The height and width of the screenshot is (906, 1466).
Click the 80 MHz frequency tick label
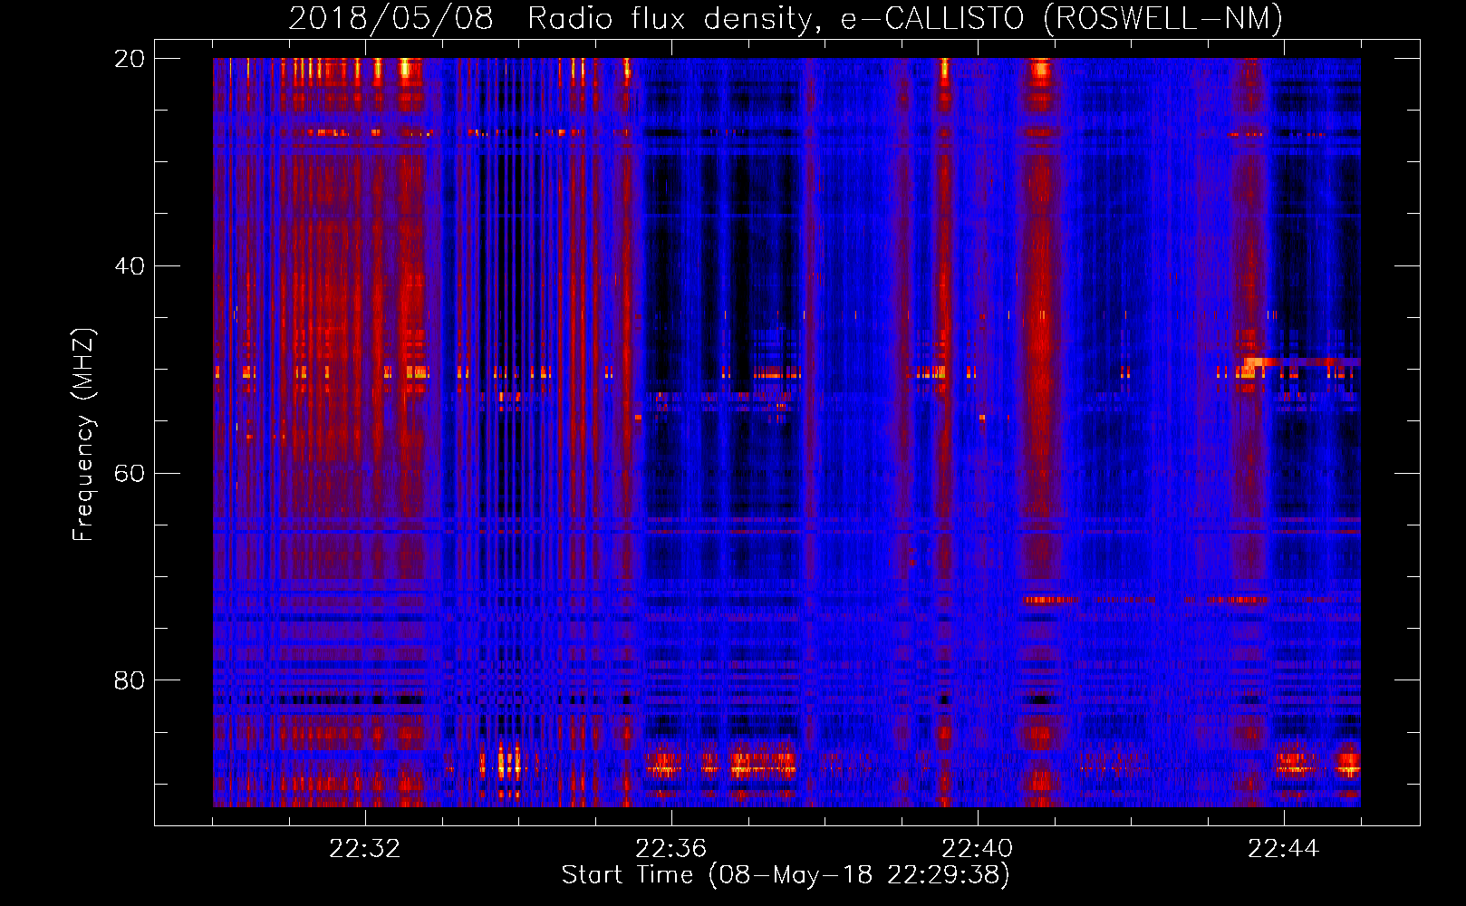tap(130, 680)
